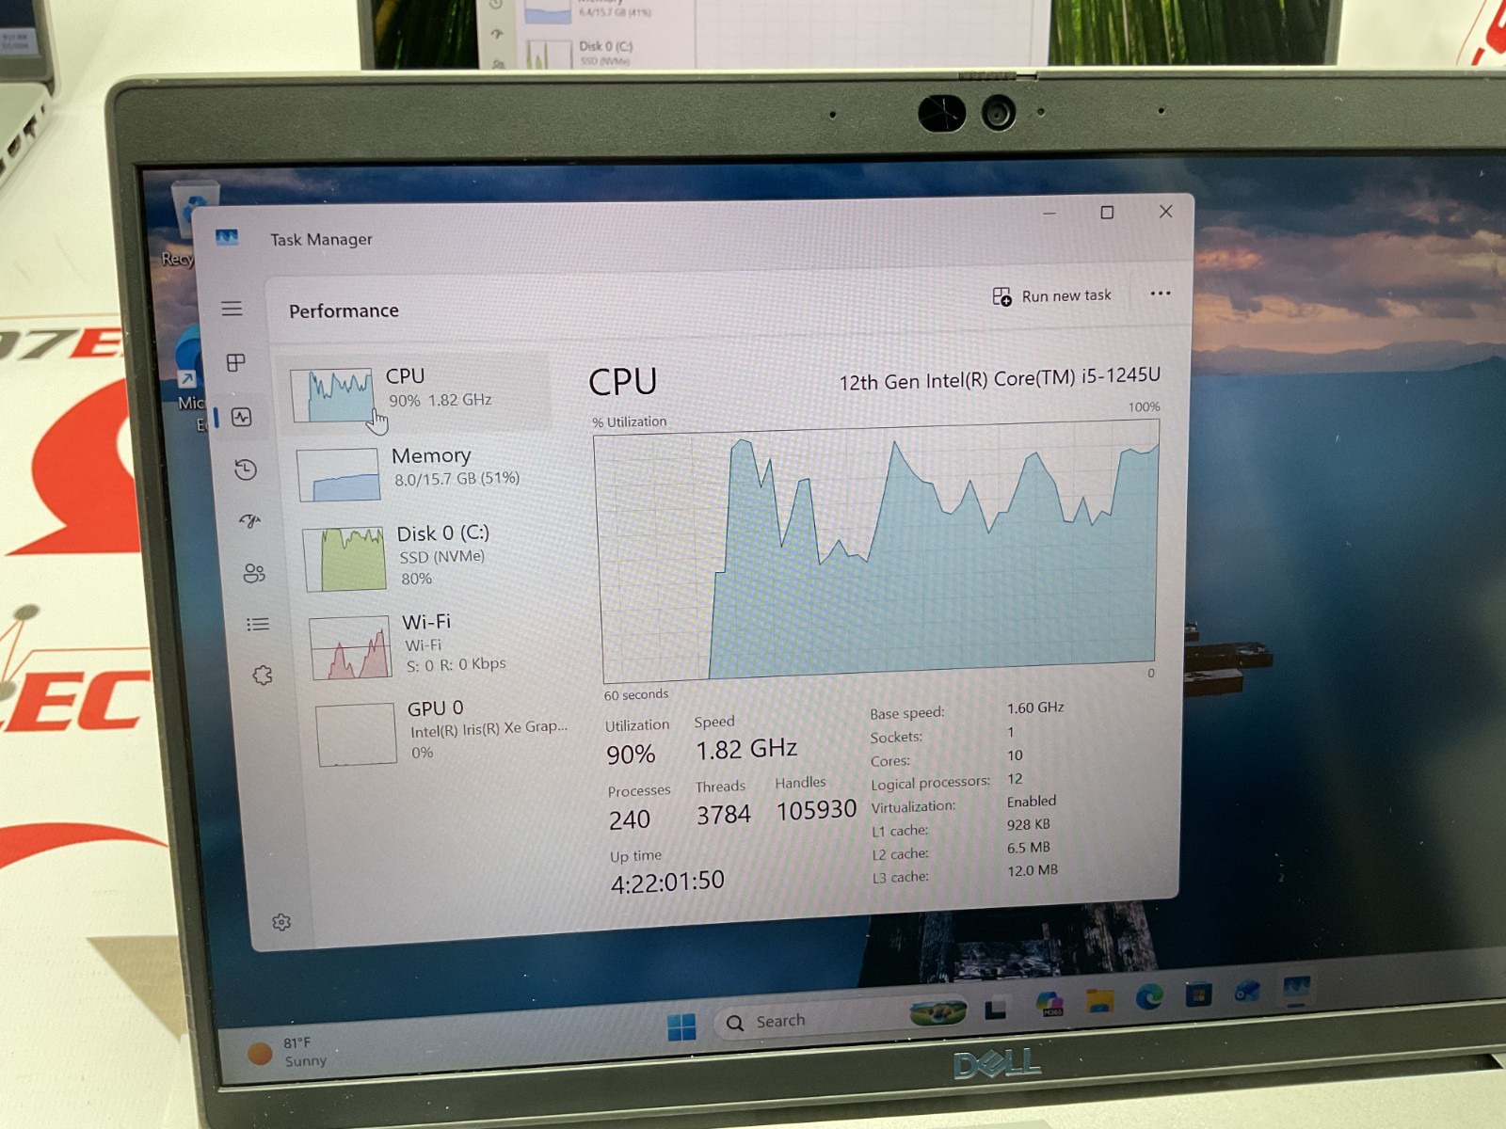Open the Users icon in sidebar

254,573
